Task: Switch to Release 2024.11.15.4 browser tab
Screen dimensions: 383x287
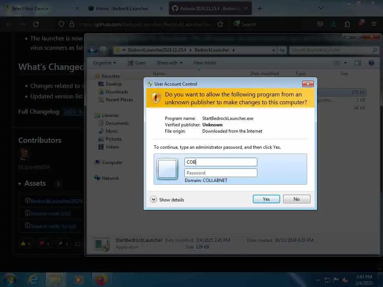Action: (x=210, y=8)
